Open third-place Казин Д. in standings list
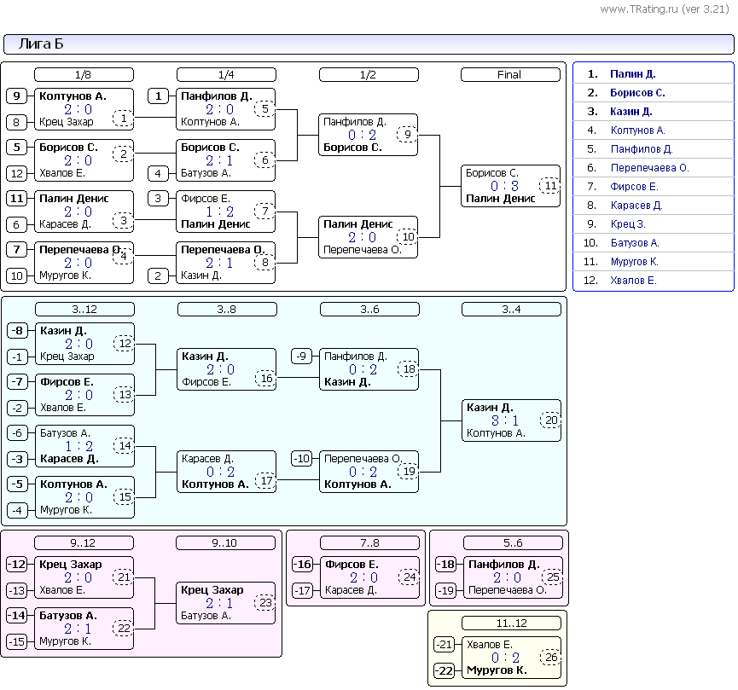This screenshot has height=690, width=738. click(x=630, y=112)
